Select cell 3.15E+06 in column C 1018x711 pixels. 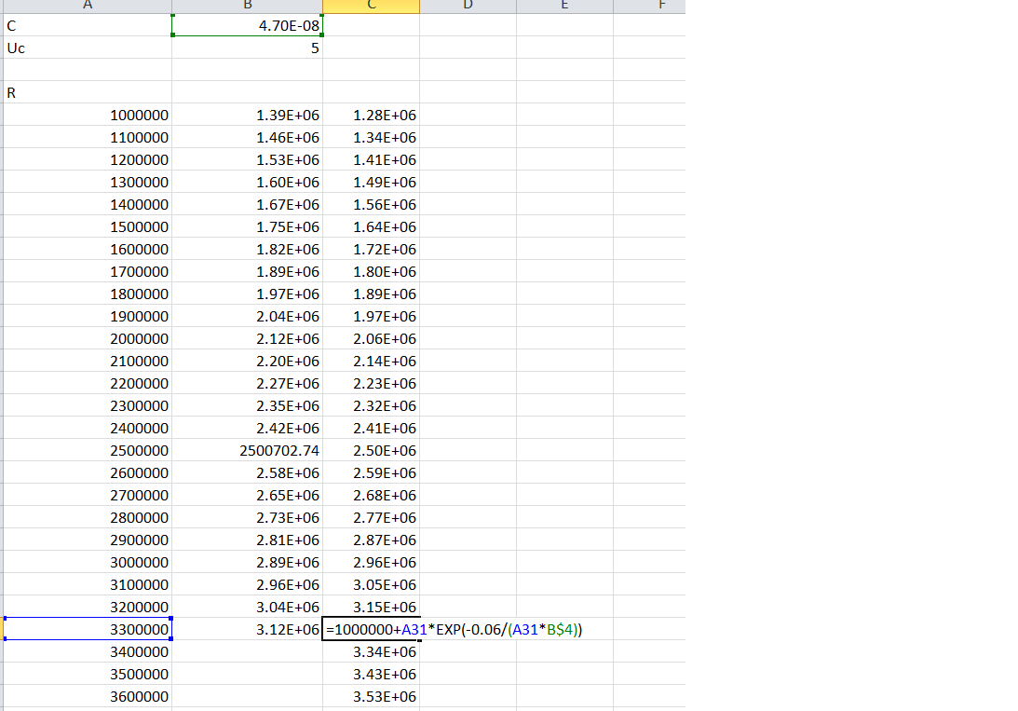coord(371,608)
